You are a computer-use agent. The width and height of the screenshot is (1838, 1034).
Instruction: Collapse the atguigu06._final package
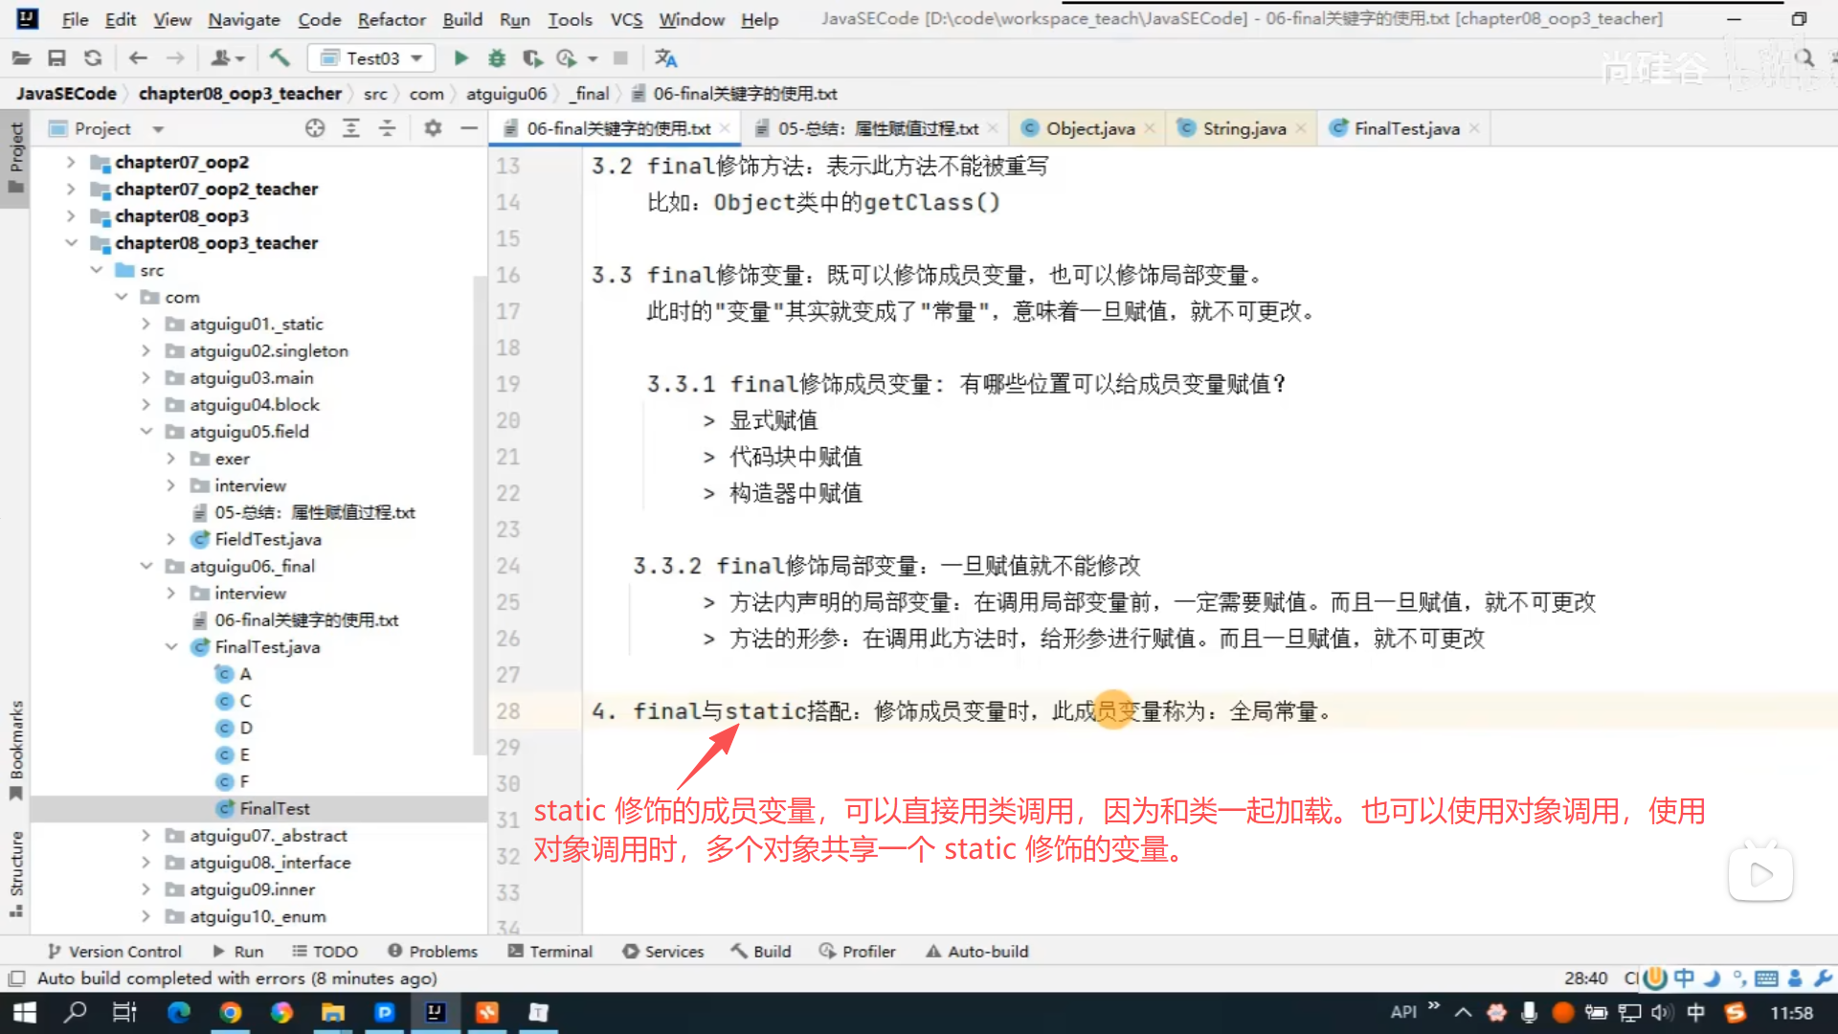[x=146, y=566]
